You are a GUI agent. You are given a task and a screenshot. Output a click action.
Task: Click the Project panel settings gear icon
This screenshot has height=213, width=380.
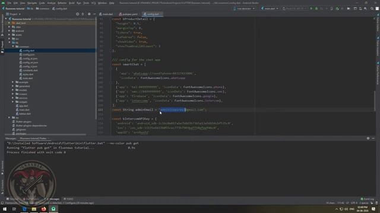tap(89, 14)
